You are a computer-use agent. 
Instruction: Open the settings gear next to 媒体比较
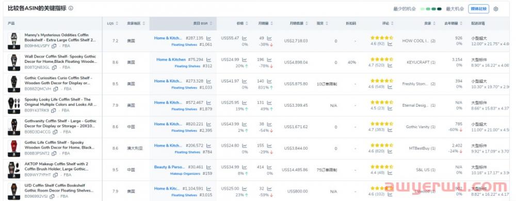click(x=496, y=9)
